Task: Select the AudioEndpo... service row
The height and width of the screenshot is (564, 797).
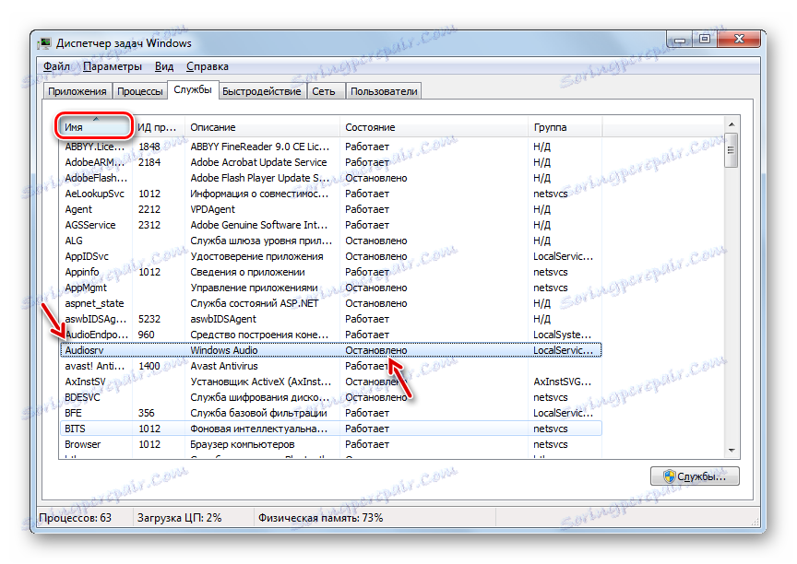Action: (330, 335)
